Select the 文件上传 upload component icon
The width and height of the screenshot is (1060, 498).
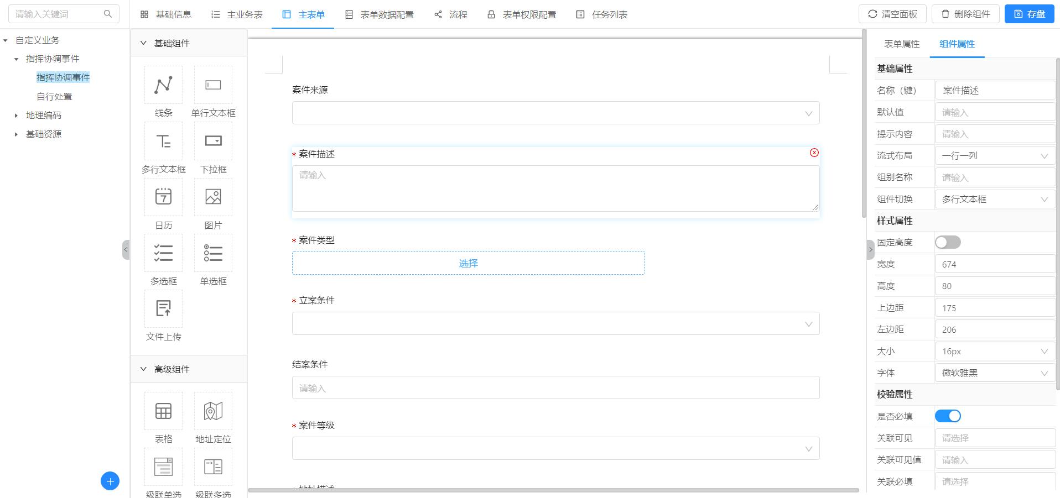tap(163, 308)
